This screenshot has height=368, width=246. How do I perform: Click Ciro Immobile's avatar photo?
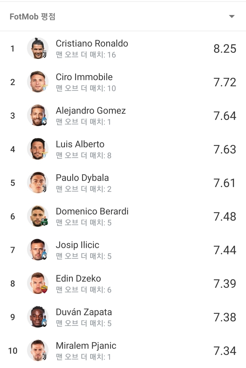click(x=37, y=82)
